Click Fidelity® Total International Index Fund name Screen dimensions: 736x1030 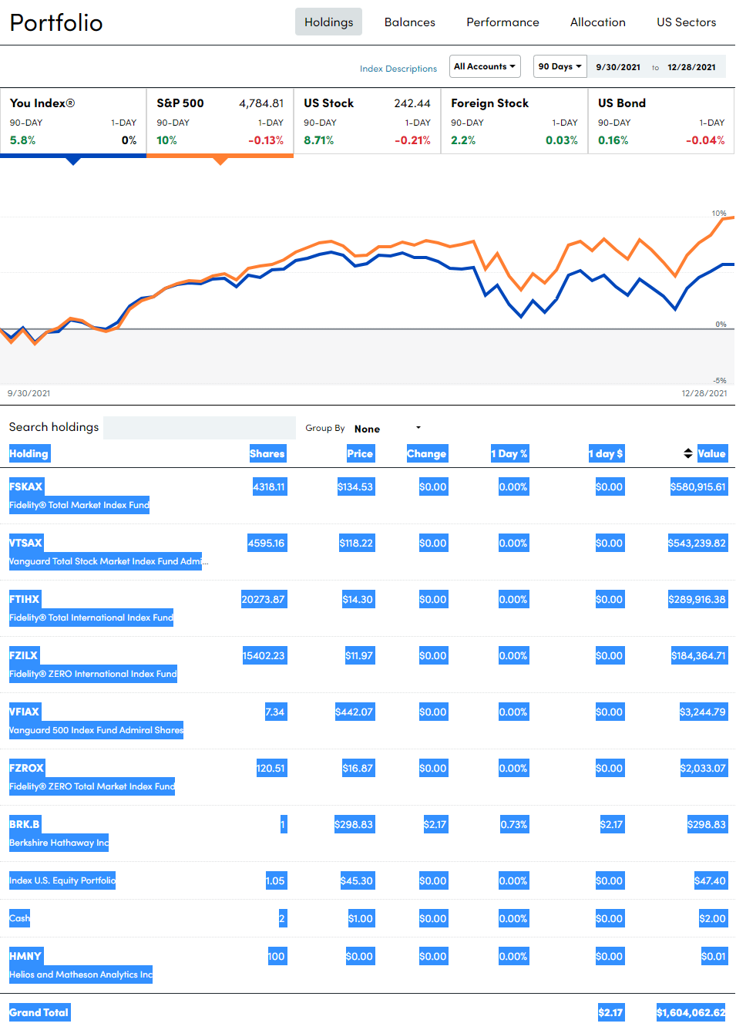(92, 618)
